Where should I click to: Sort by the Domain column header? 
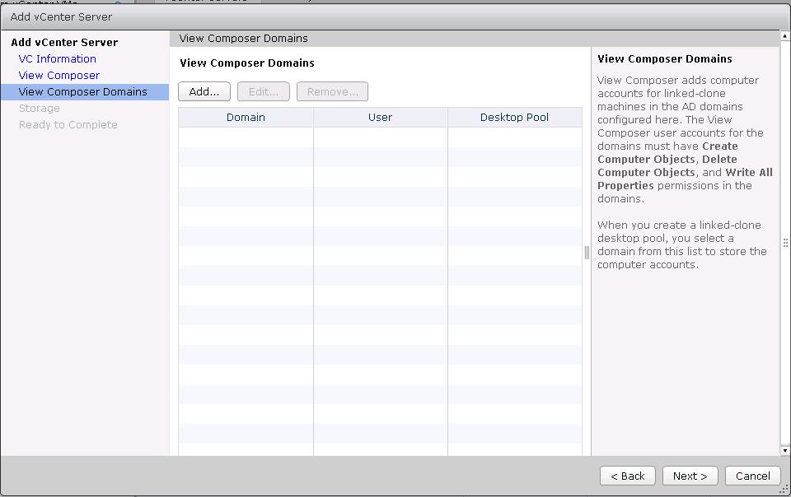coord(246,118)
